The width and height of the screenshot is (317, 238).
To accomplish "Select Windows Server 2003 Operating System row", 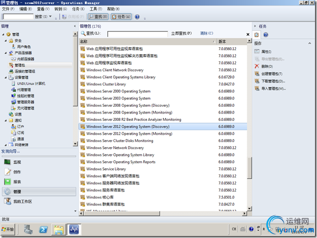I will (x=163, y=98).
